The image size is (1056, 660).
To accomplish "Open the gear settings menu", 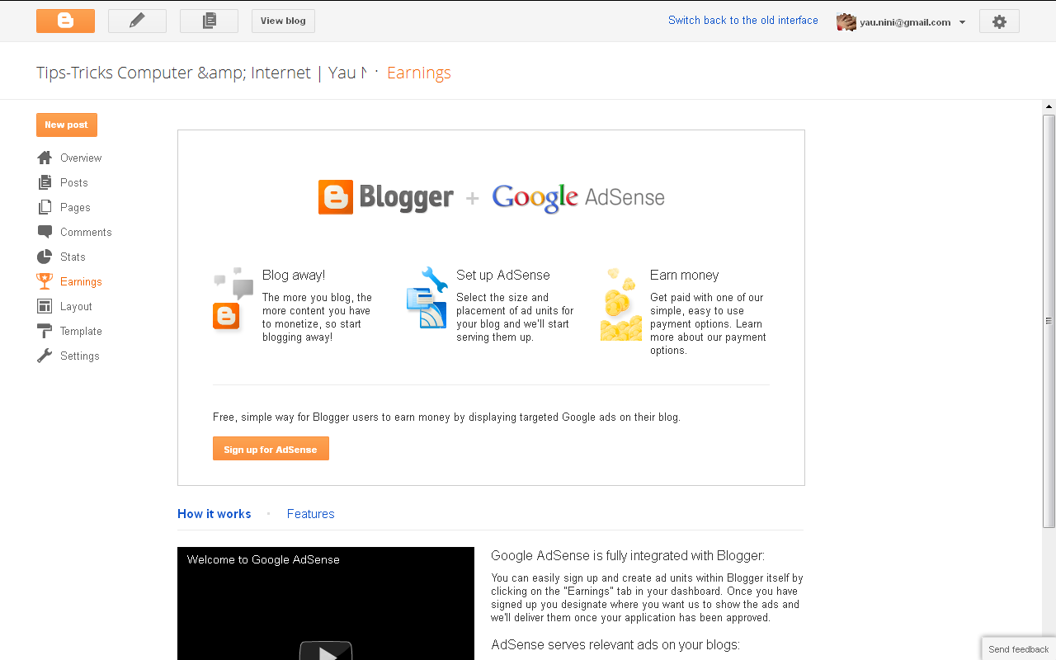I will [999, 21].
